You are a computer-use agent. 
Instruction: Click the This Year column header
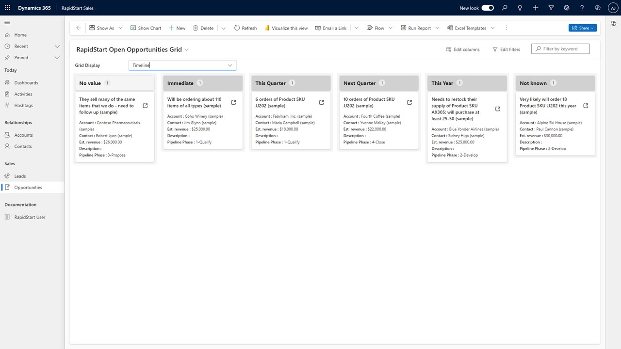coord(467,83)
